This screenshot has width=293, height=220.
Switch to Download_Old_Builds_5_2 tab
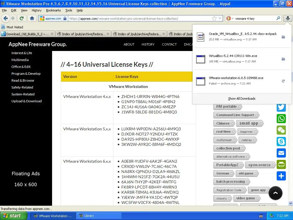(x=28, y=34)
